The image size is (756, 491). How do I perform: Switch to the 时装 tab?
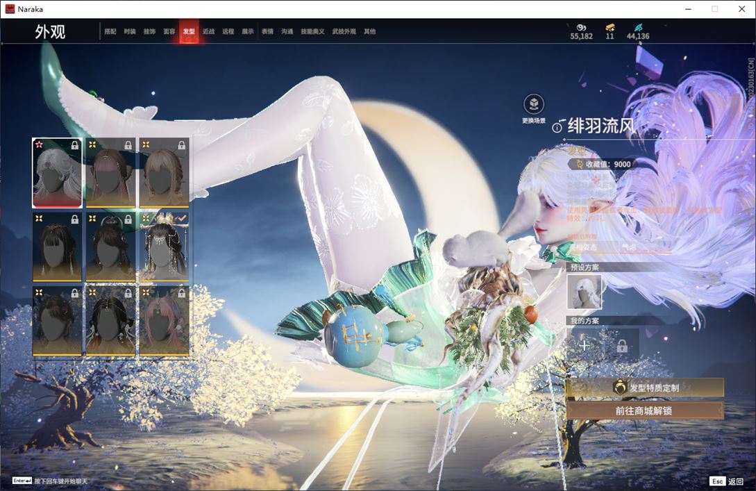130,31
